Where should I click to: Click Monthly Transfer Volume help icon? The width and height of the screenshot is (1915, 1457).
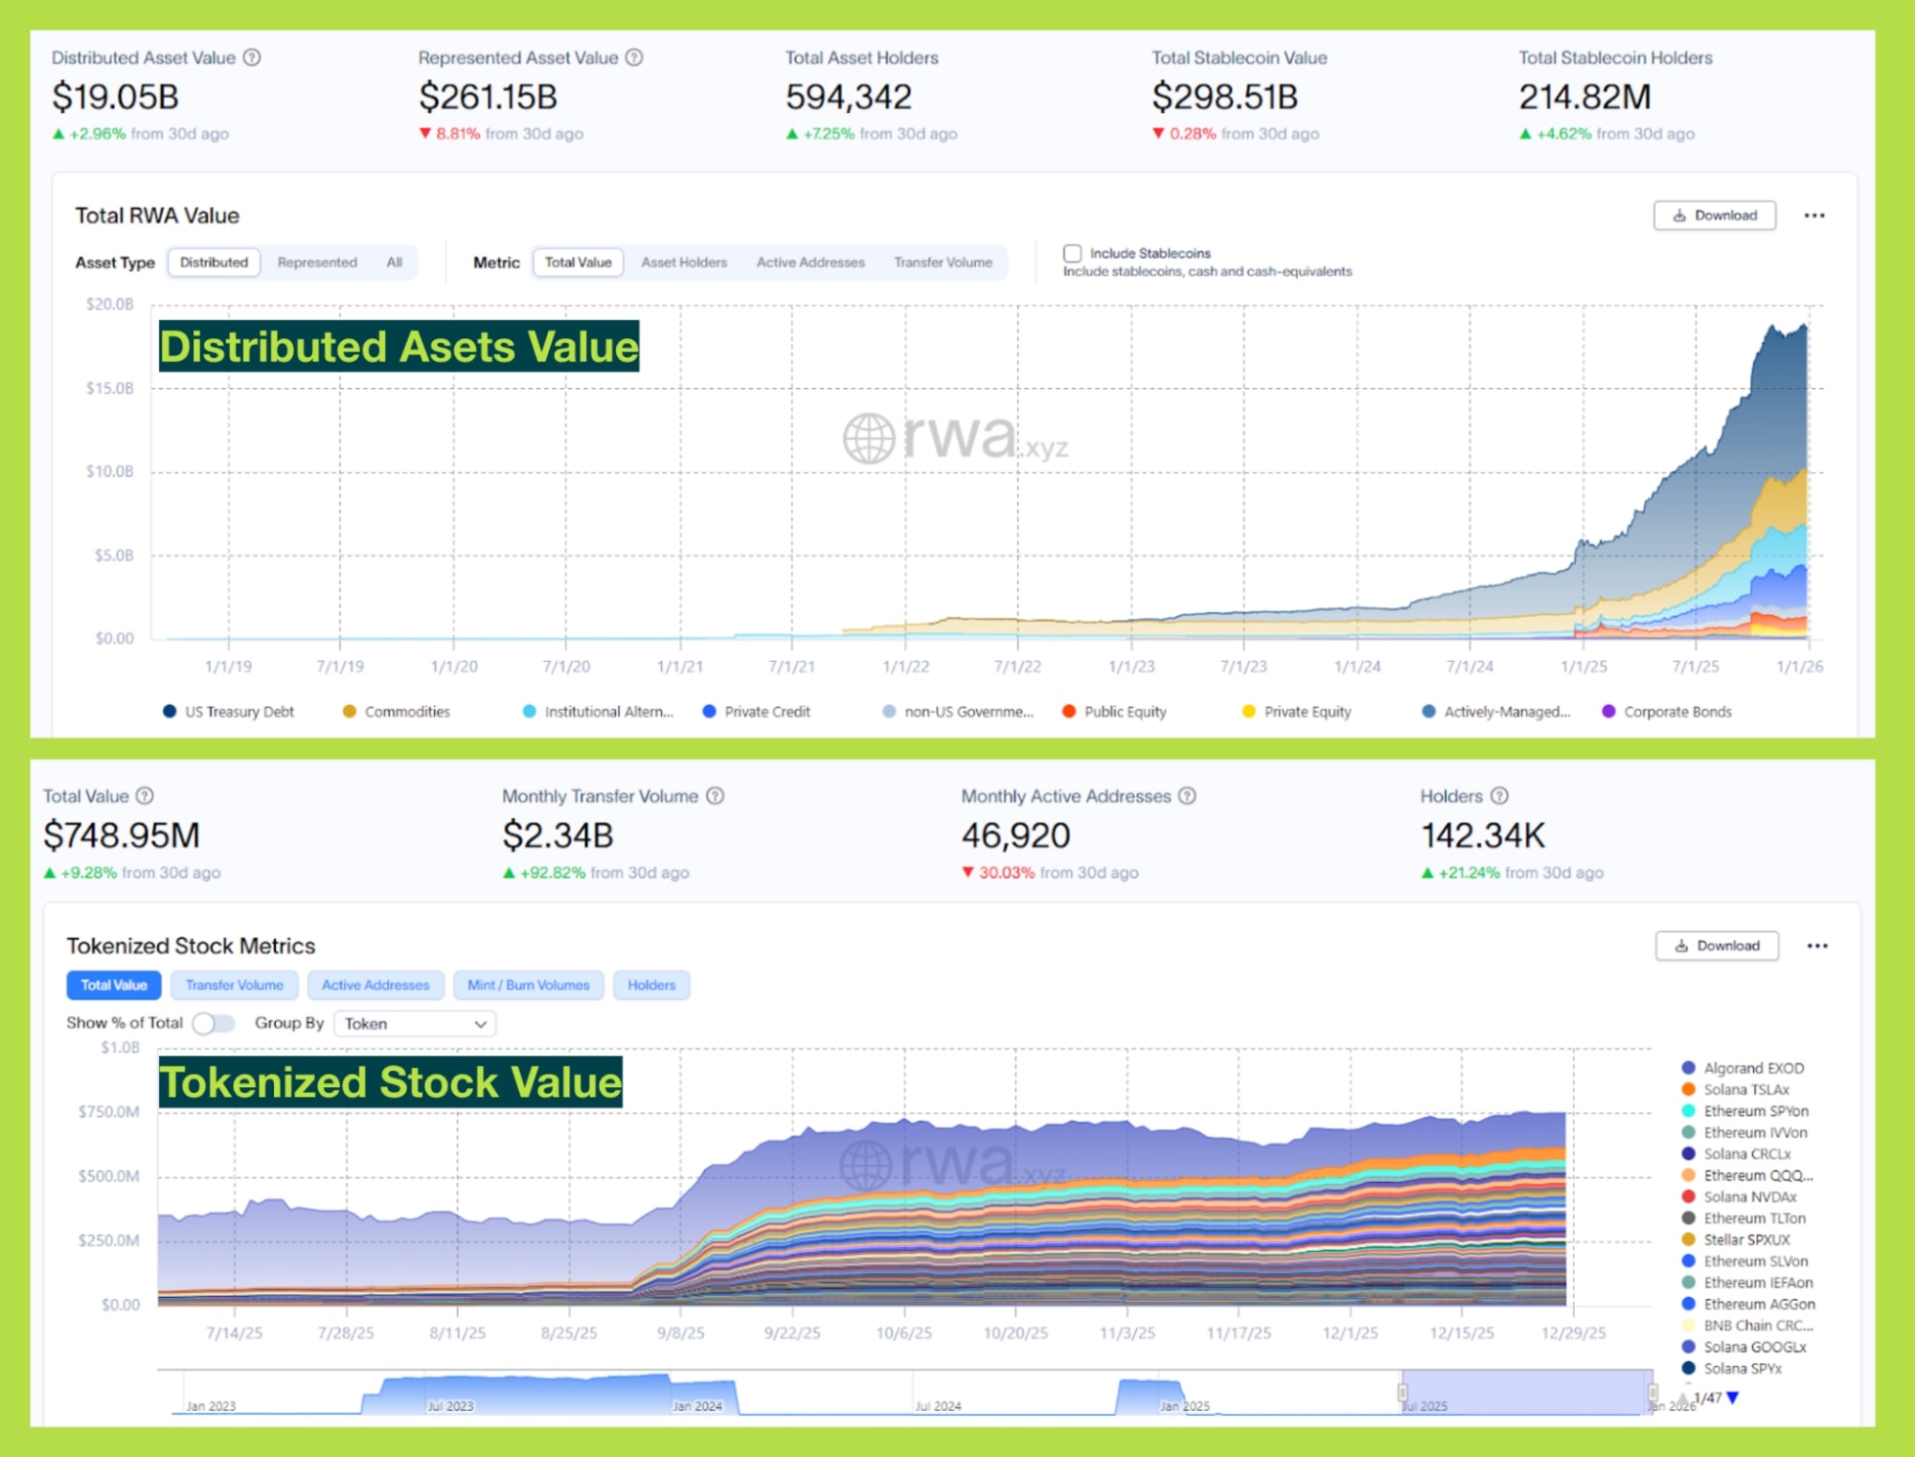pos(715,796)
